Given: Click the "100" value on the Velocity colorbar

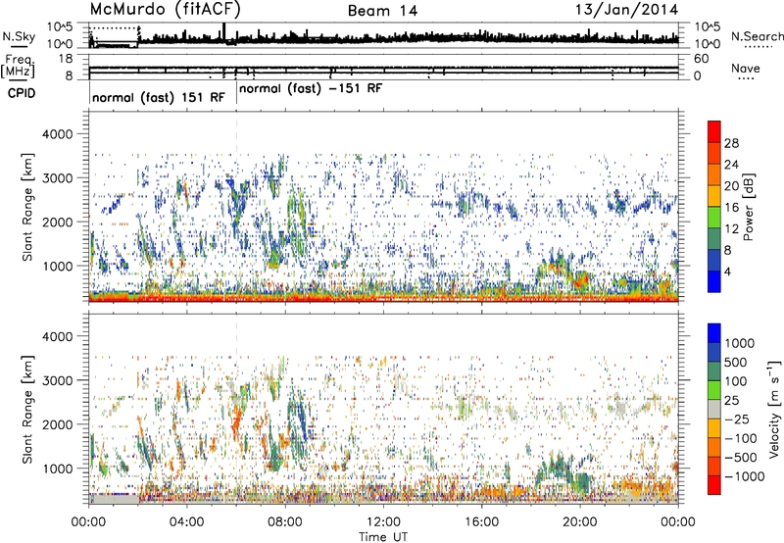Looking at the screenshot, I should (736, 381).
